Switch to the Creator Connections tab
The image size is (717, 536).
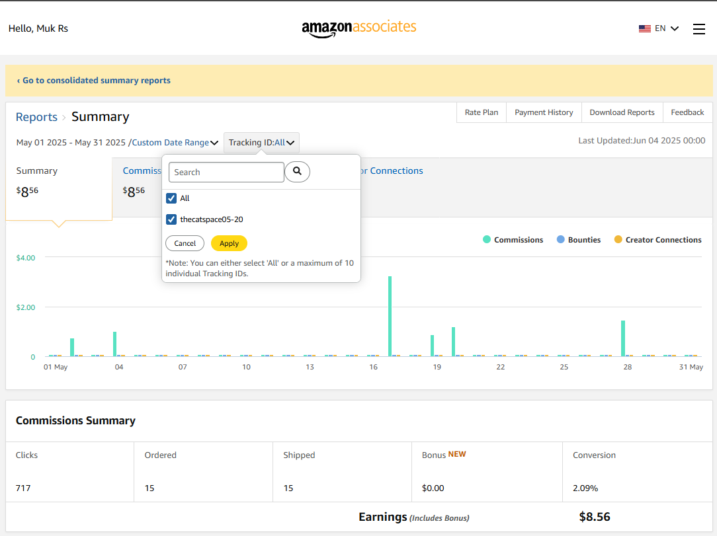[x=392, y=171]
